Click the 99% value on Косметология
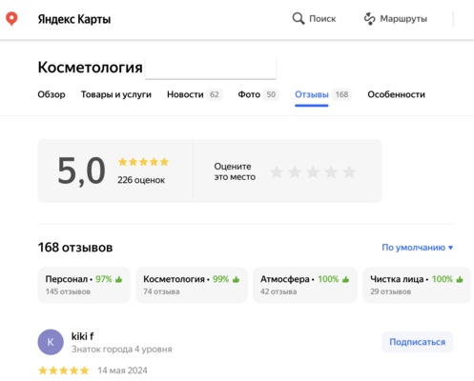The height and width of the screenshot is (381, 474). tap(220, 279)
